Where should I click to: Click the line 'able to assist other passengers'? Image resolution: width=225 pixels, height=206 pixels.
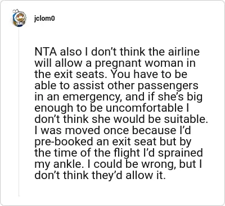tap(116, 86)
